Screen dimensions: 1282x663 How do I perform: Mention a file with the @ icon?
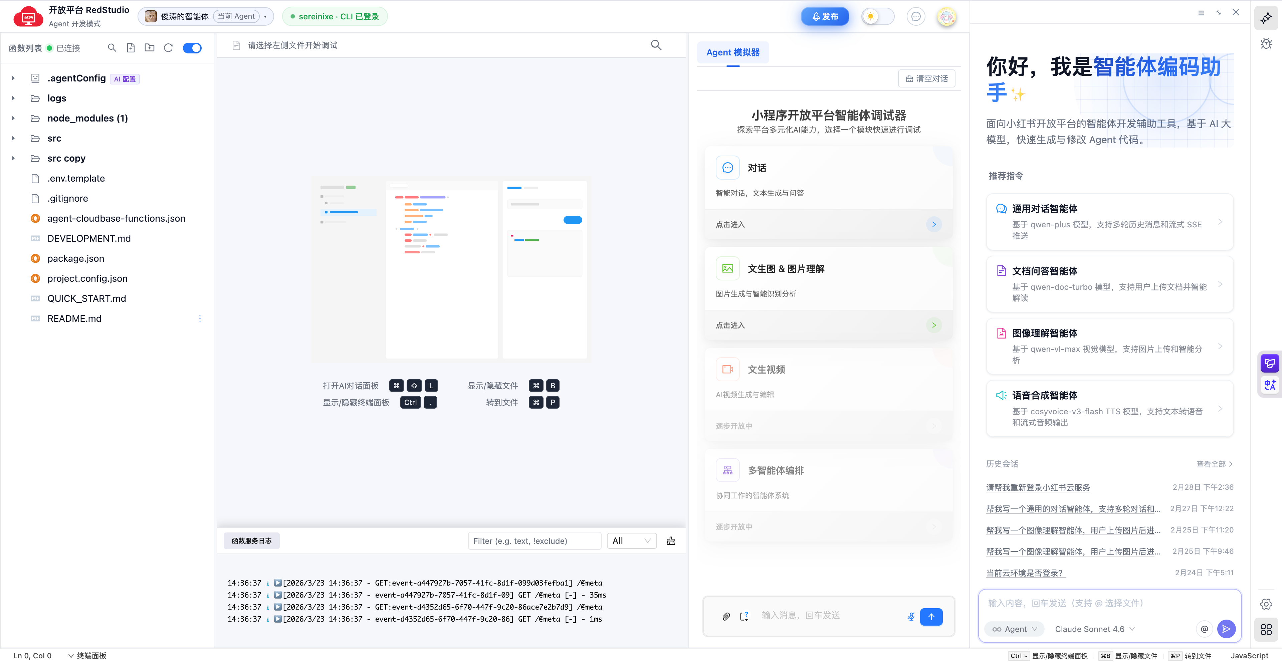(x=1204, y=629)
